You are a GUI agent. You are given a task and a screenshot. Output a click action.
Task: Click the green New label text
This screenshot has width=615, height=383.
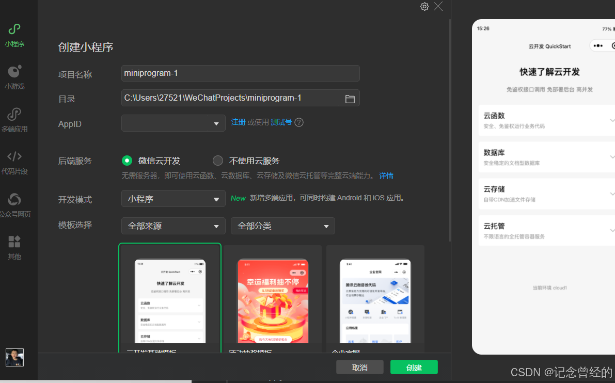coord(238,198)
